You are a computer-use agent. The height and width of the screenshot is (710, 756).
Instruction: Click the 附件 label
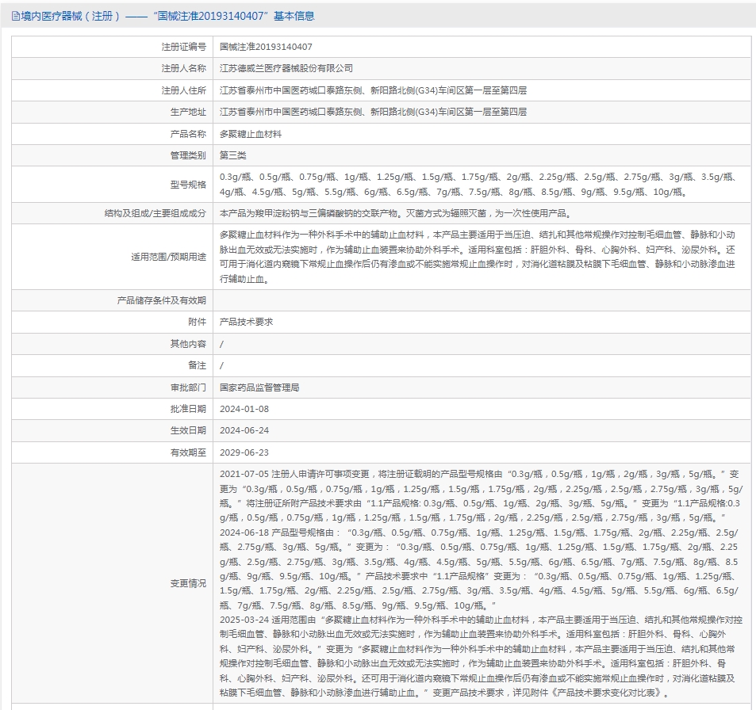pyautogui.click(x=198, y=322)
